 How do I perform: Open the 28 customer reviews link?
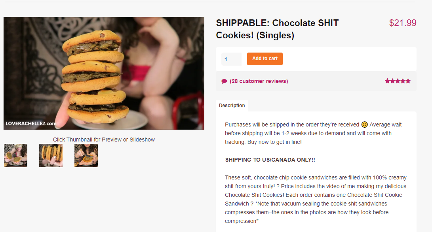click(x=259, y=81)
